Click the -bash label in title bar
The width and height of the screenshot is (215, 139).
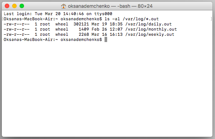pyautogui.click(x=123, y=6)
